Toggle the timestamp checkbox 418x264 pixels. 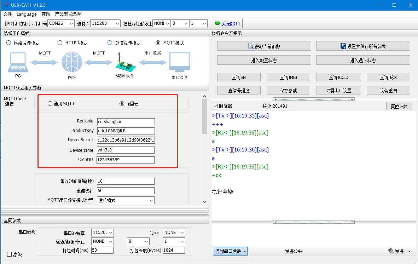215,106
